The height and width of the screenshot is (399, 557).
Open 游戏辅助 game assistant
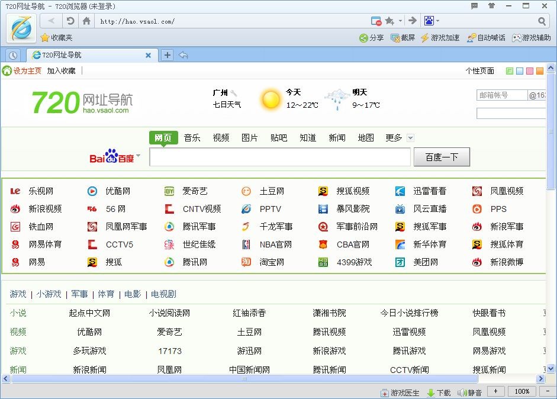531,38
